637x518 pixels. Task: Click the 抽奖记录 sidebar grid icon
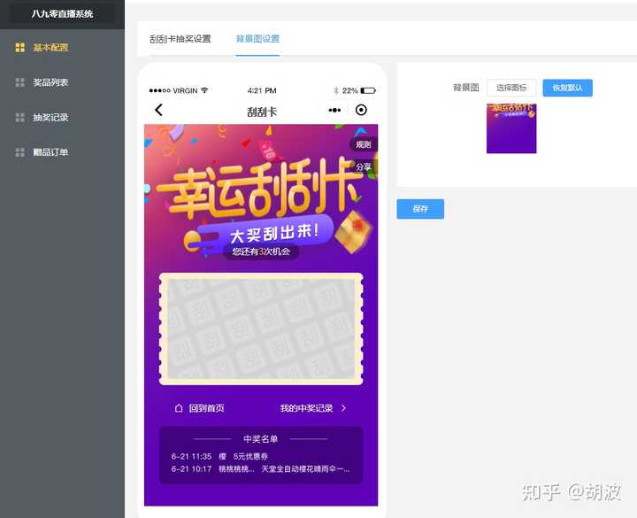19,118
